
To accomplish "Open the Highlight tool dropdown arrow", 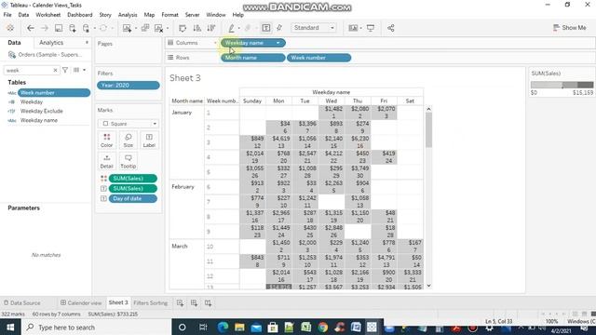I will point(238,28).
